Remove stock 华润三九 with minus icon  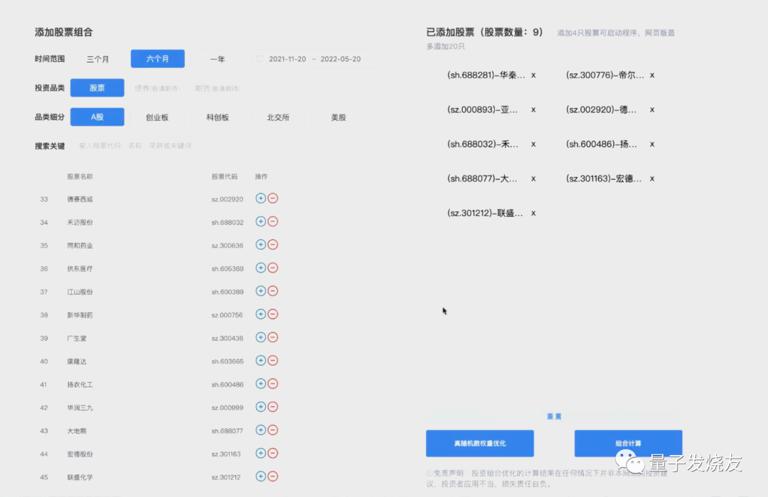(273, 407)
